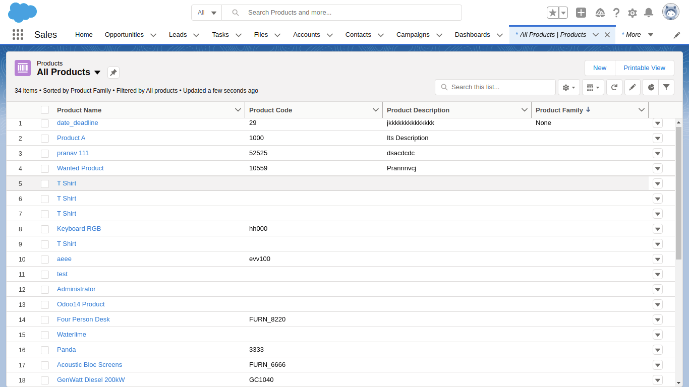This screenshot has height=387, width=689.
Task: Close the All Products tab
Action: 607,35
